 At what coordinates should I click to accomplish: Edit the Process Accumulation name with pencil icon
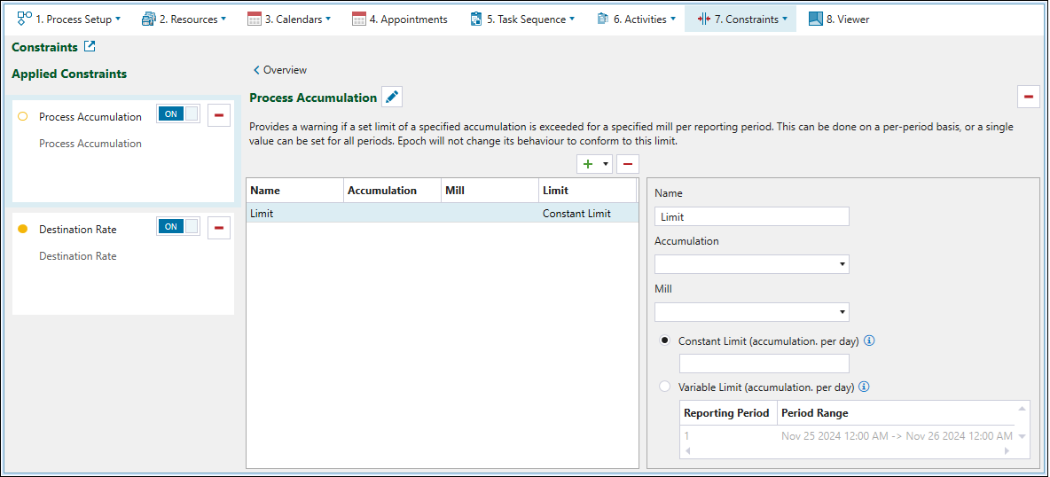tap(392, 98)
